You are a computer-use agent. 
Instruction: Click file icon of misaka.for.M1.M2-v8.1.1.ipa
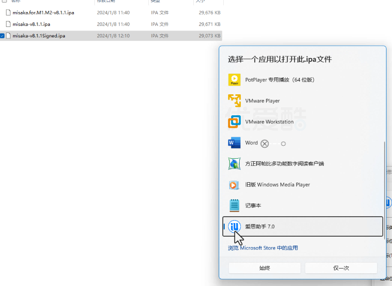point(8,12)
